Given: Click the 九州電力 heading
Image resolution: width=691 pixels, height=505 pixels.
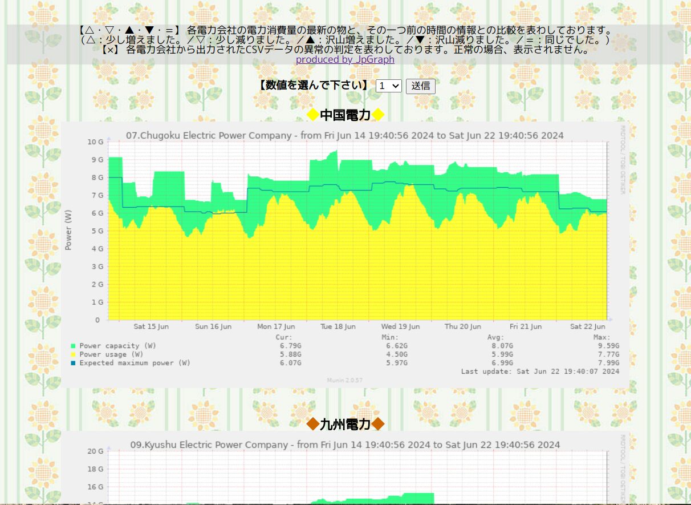Looking at the screenshot, I should click(x=345, y=425).
